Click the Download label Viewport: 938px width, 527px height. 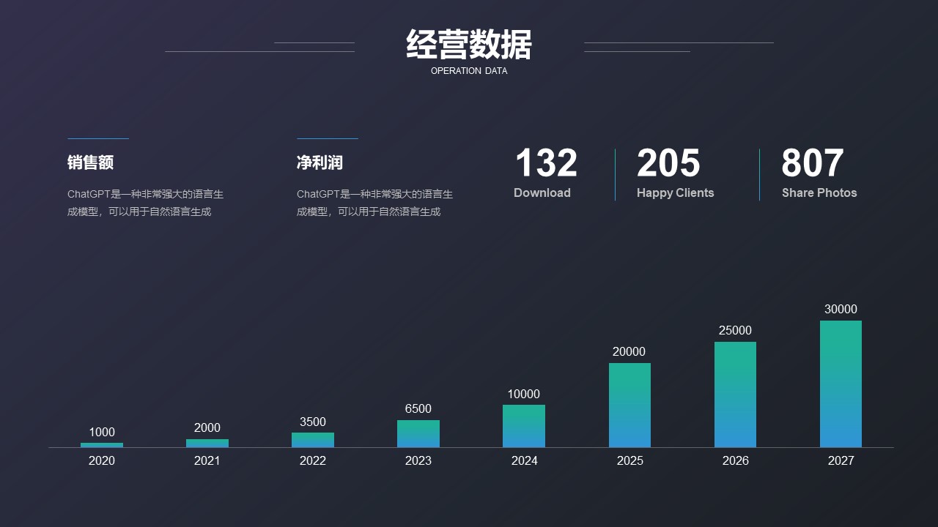(542, 193)
